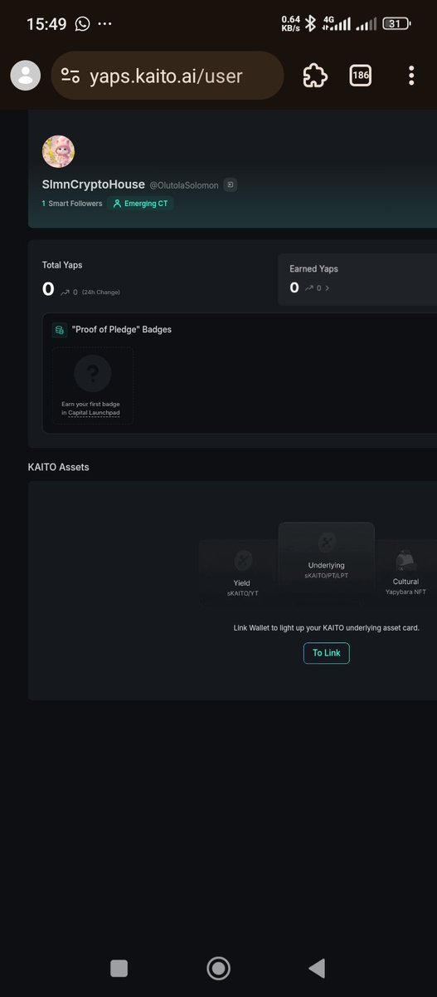This screenshot has width=437, height=997.
Task: Tap Android home circle button
Action: pyautogui.click(x=219, y=968)
